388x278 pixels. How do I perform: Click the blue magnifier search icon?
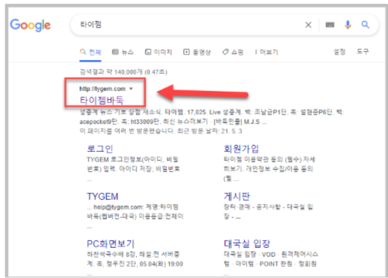pyautogui.click(x=365, y=25)
